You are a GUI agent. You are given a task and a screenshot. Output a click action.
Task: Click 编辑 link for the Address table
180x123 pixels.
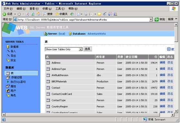[x=163, y=63]
